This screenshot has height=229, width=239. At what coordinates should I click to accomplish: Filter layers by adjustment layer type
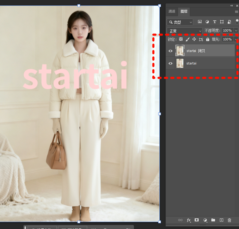tap(207, 22)
